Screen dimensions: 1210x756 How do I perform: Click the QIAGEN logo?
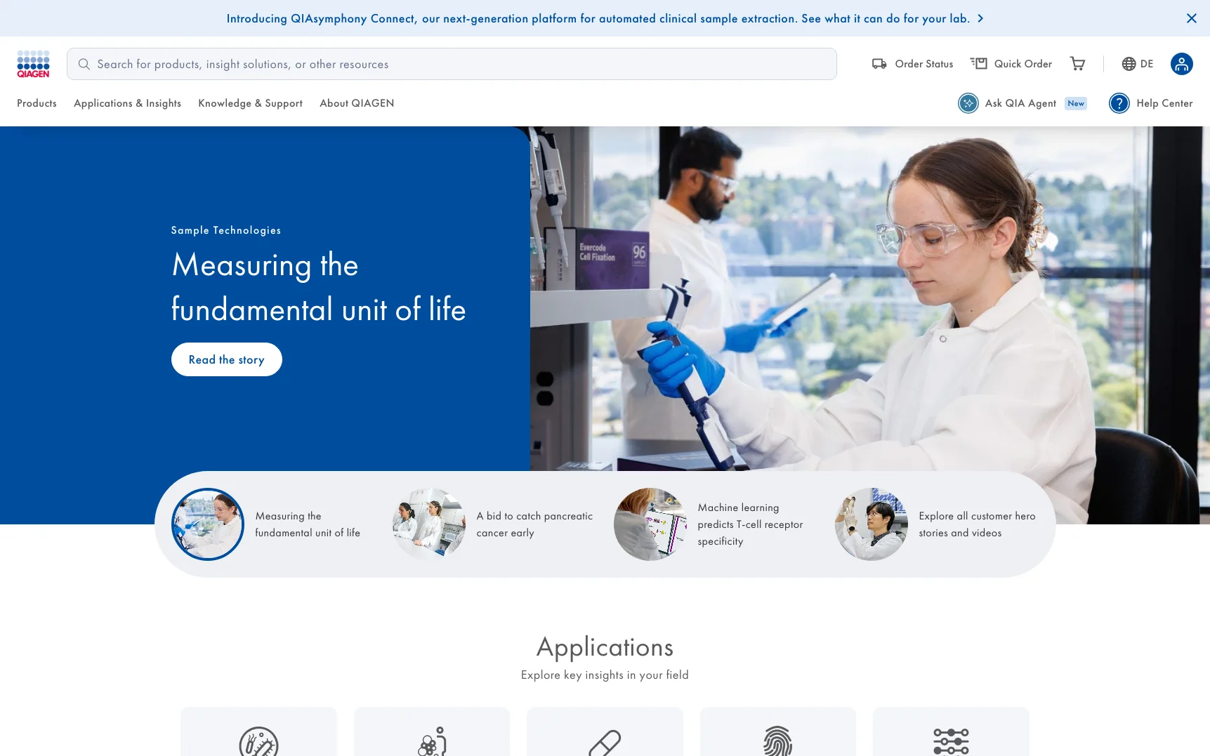(33, 64)
